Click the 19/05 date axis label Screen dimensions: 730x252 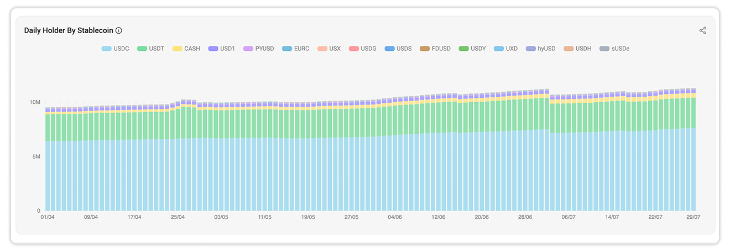[x=308, y=217]
